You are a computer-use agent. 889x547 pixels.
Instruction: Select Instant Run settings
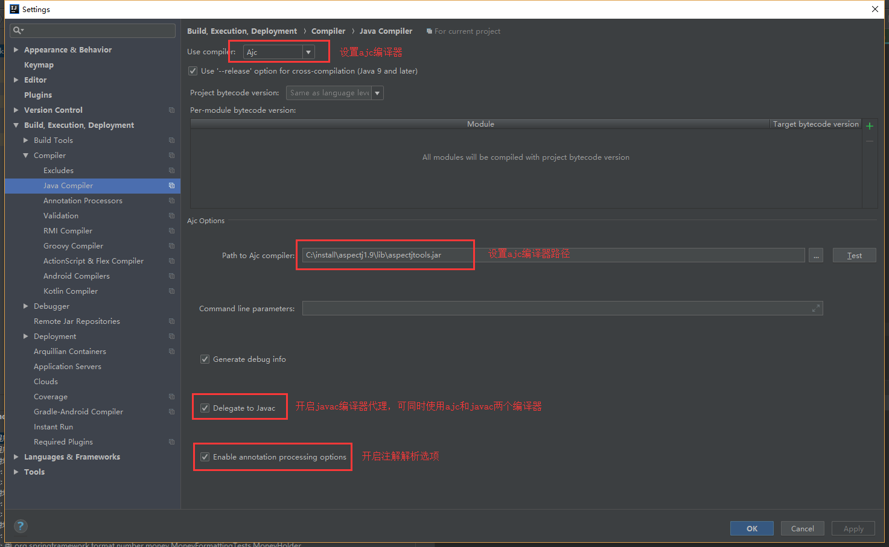pos(53,427)
